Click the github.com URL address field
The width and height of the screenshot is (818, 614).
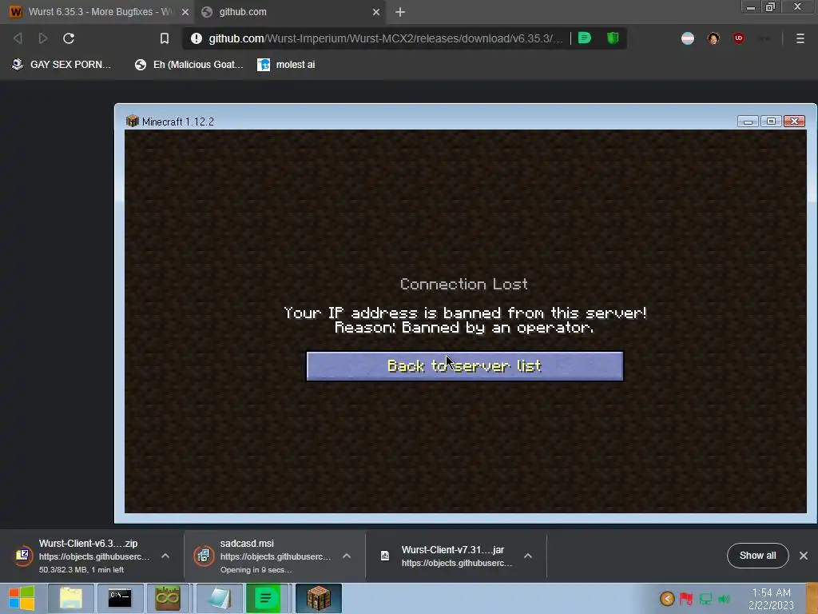click(386, 38)
